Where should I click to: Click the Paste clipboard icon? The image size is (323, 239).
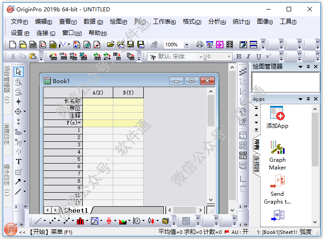(33, 56)
